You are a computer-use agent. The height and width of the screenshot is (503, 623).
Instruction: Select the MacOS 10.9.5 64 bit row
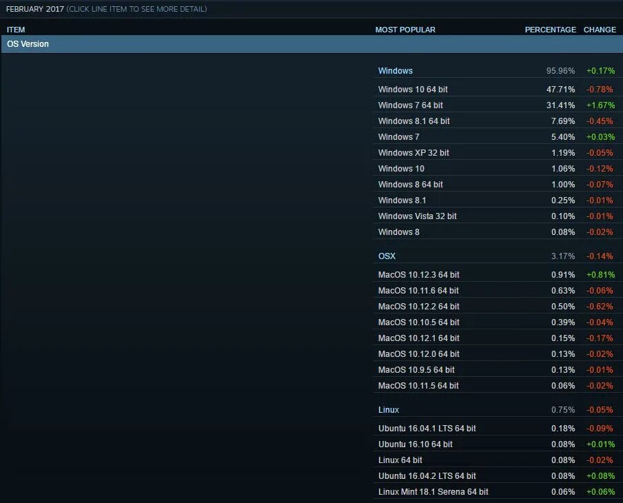coord(498,370)
